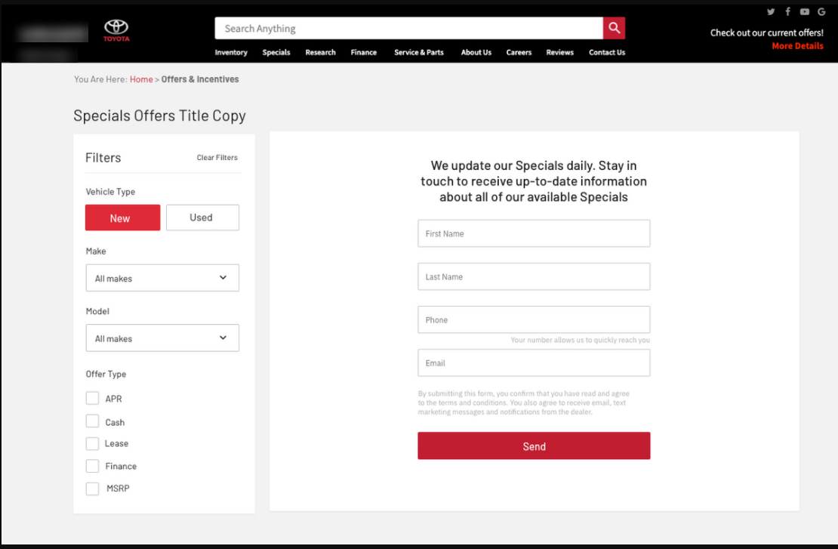Viewport: 838px width, 549px height.
Task: Click the Clear Filters link
Action: [x=217, y=158]
